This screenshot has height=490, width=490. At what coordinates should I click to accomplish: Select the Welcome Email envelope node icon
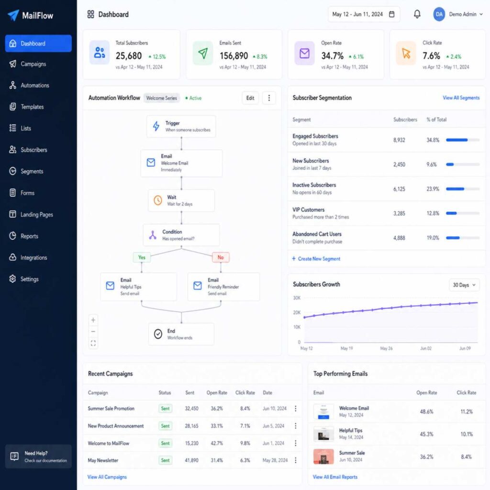click(151, 163)
